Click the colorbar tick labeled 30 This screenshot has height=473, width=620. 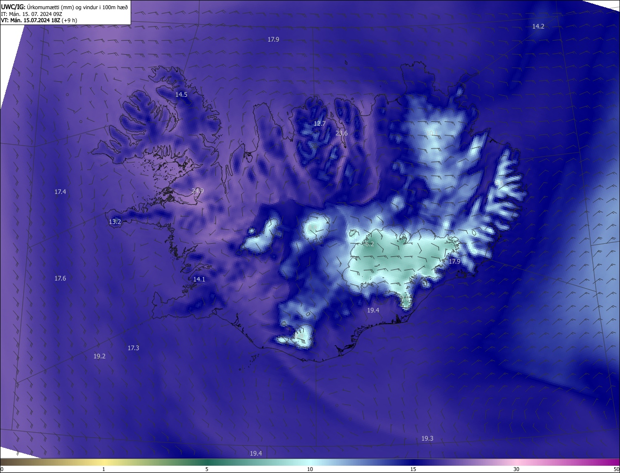[516, 469]
